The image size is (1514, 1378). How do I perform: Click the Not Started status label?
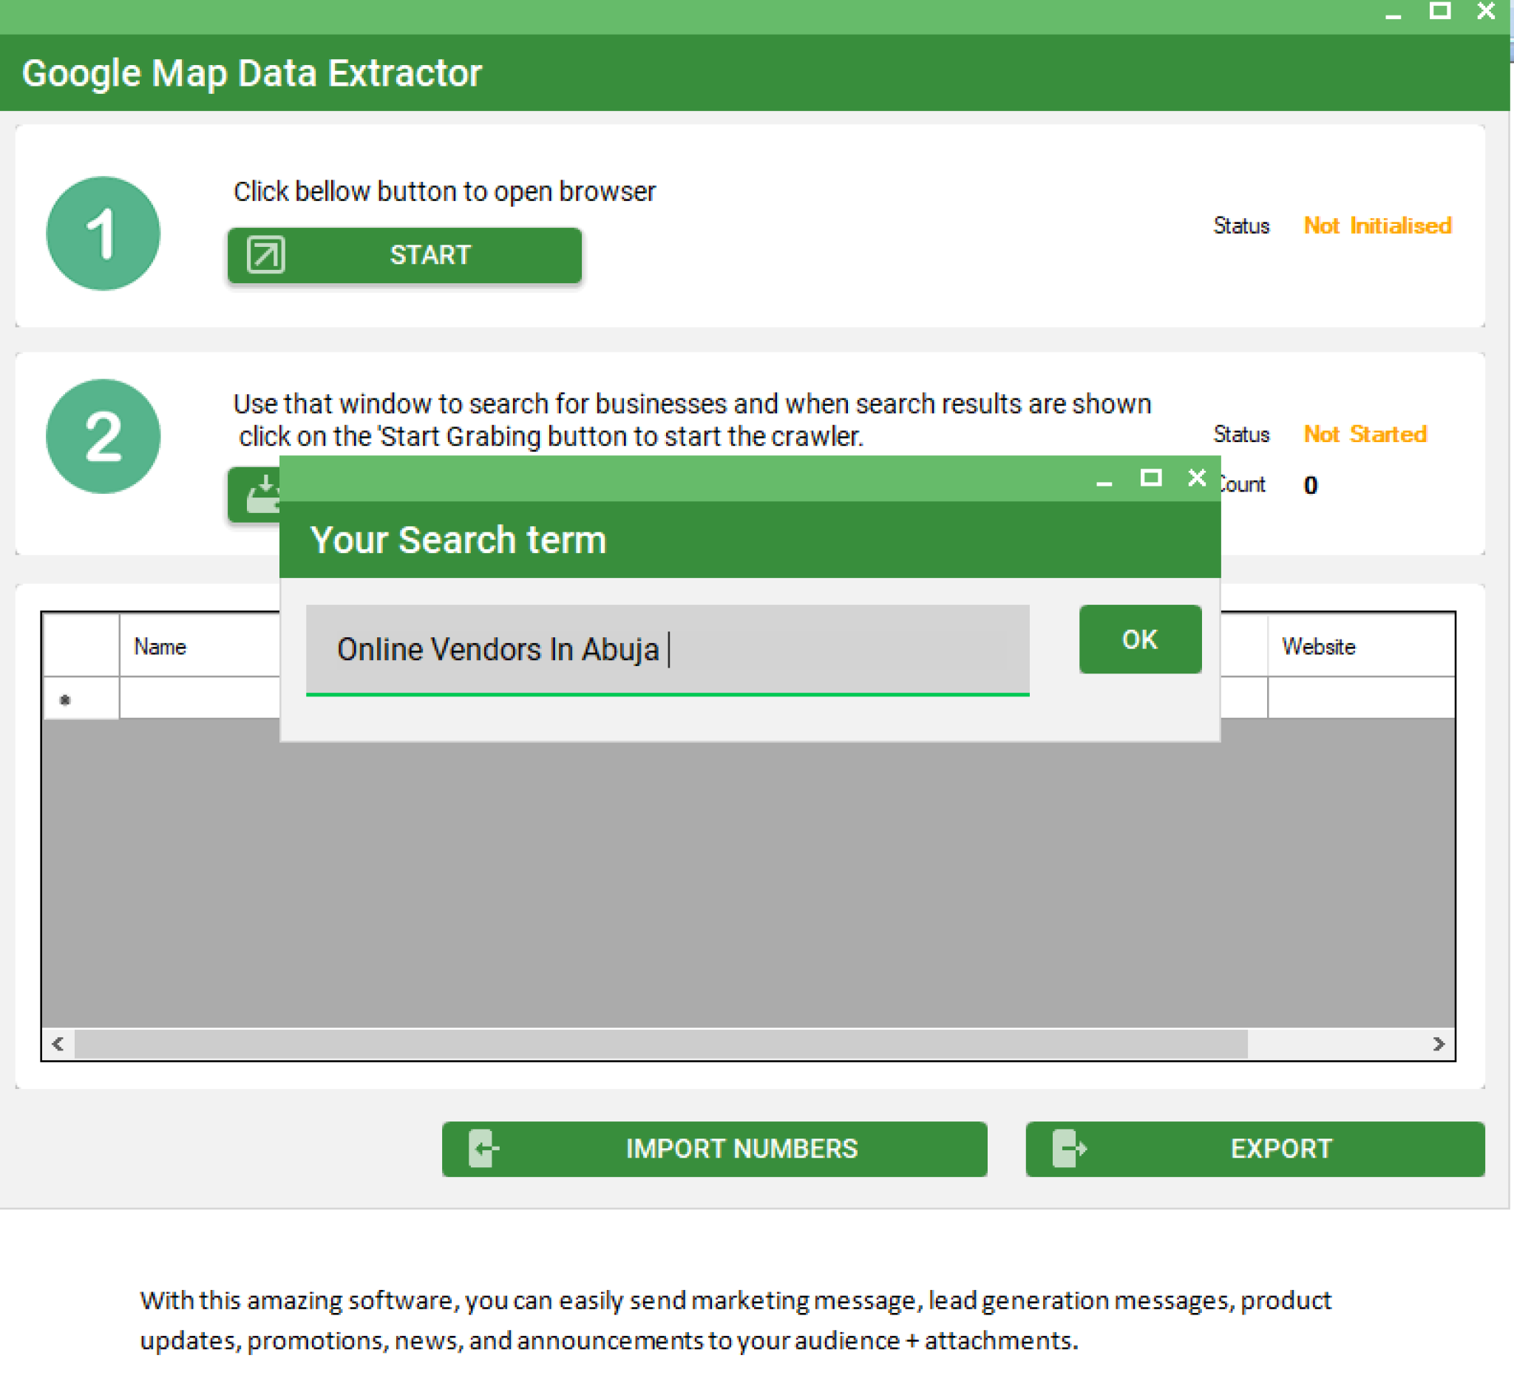coord(1365,434)
